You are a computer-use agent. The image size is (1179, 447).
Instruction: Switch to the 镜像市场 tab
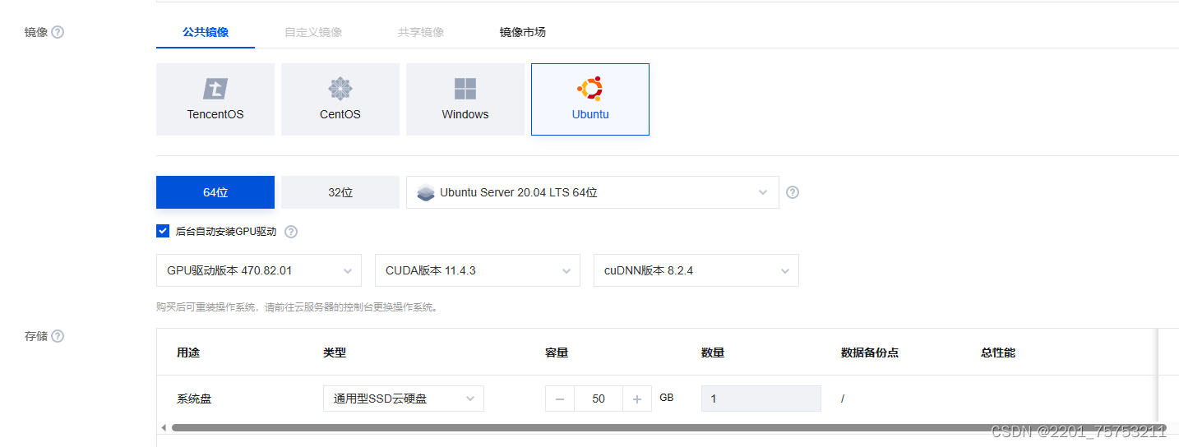click(x=523, y=32)
